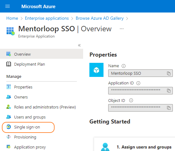
Task: Copy the Object ID to clipboard
Action: point(169,108)
